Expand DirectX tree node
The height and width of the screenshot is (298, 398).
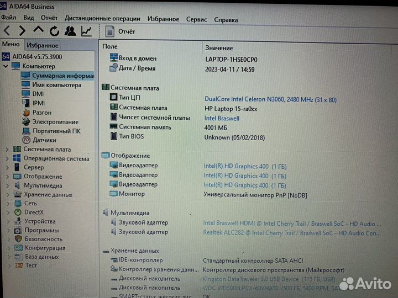8,212
